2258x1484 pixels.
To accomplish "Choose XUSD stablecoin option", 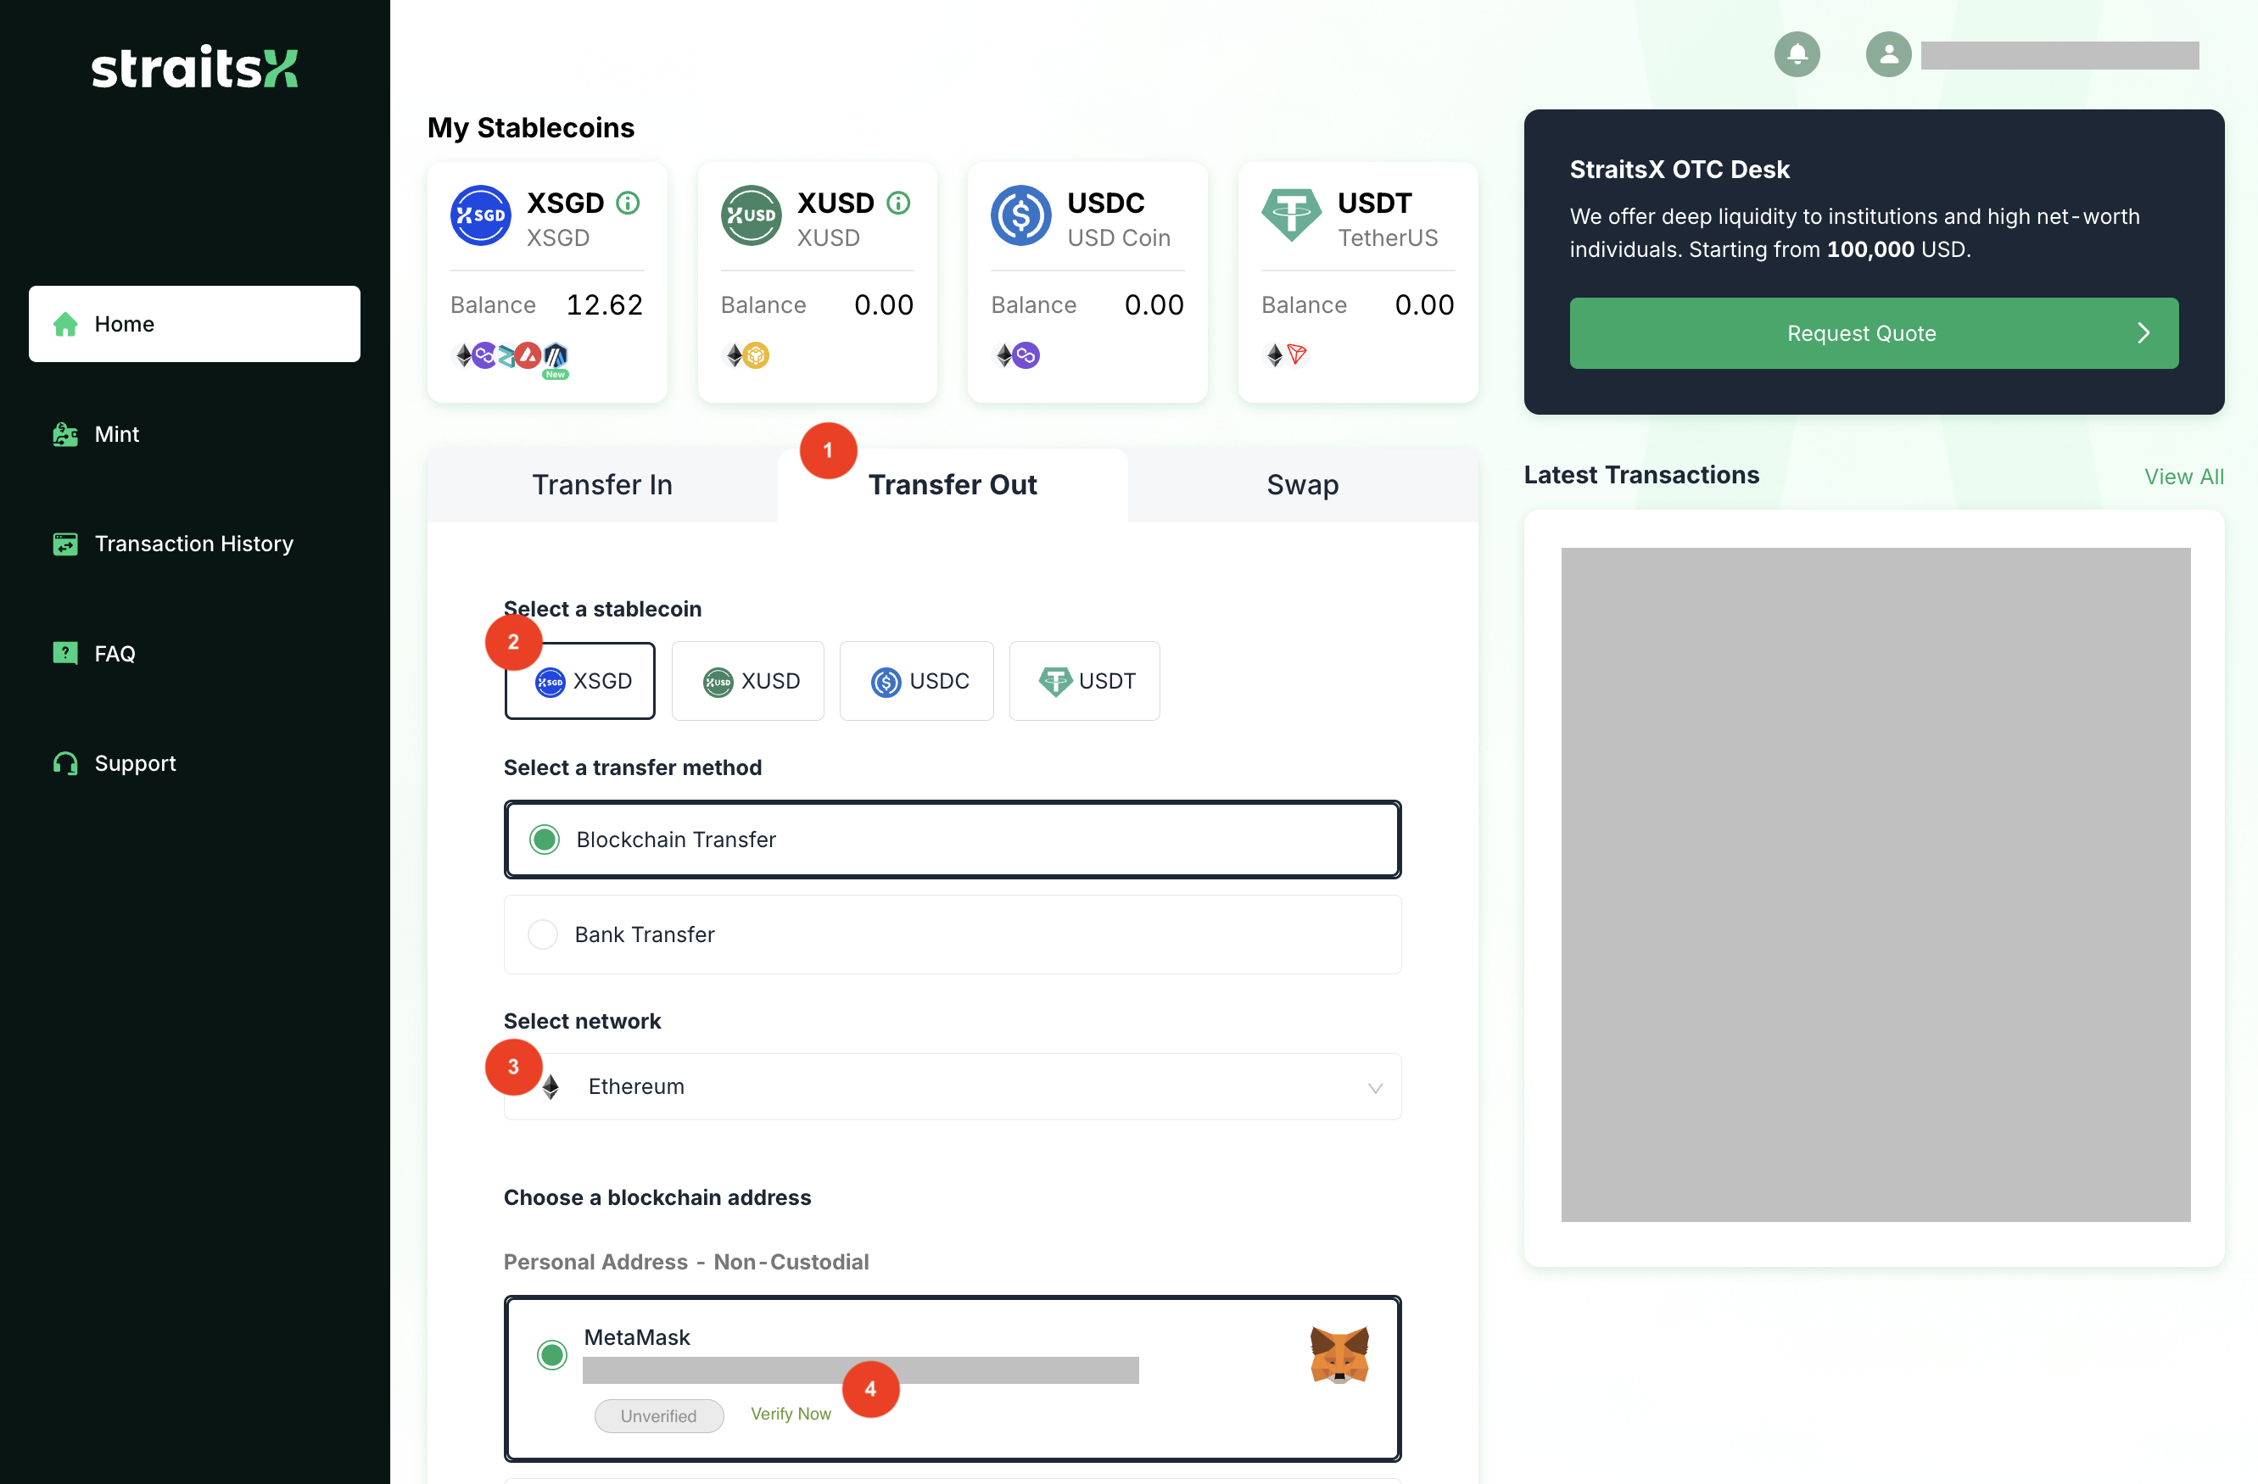I will coord(747,681).
